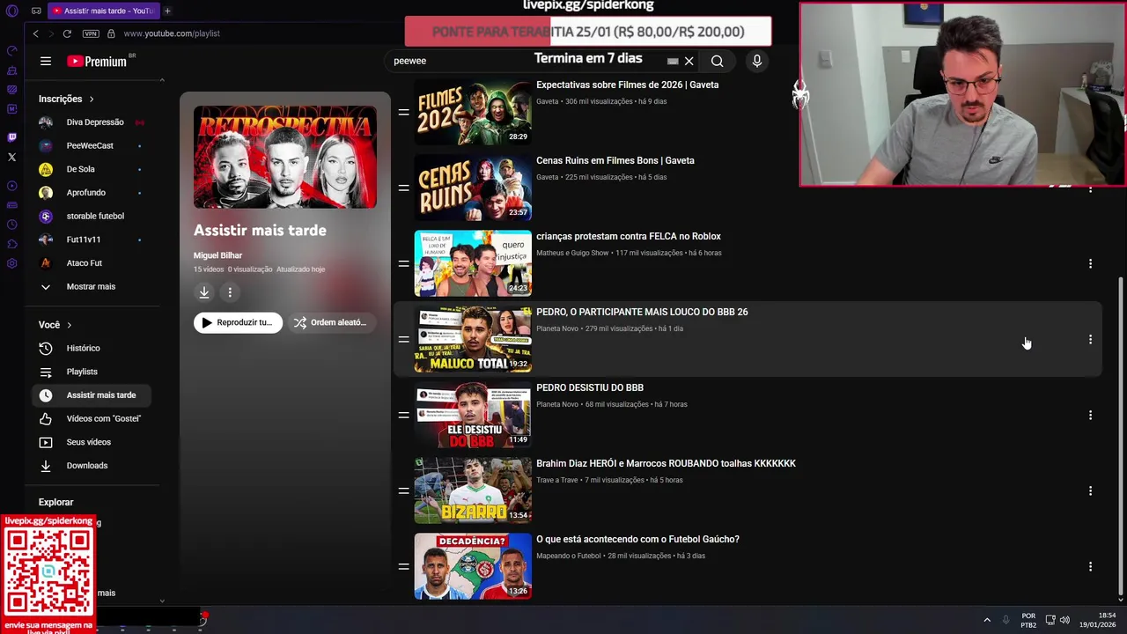Grab reorder handle of Expectativas 2026 video
This screenshot has width=1127, height=634.
pos(403,112)
